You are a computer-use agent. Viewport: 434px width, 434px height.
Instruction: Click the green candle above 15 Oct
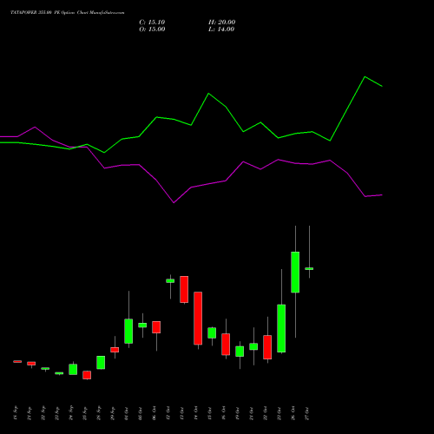pos(212,332)
